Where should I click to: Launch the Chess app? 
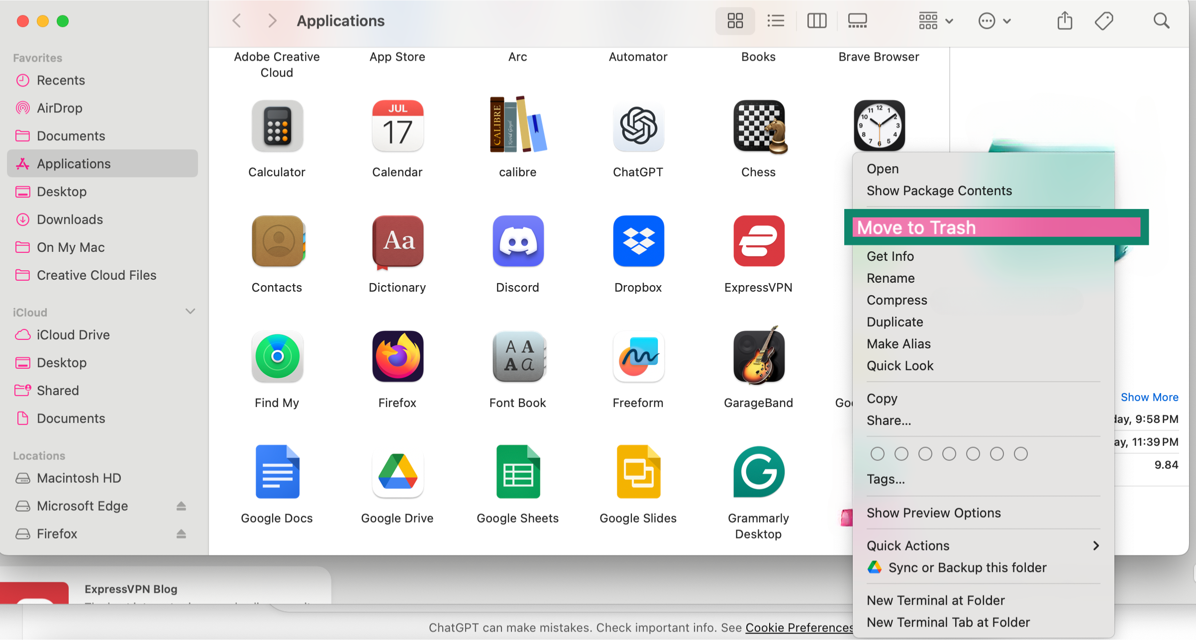pyautogui.click(x=758, y=126)
